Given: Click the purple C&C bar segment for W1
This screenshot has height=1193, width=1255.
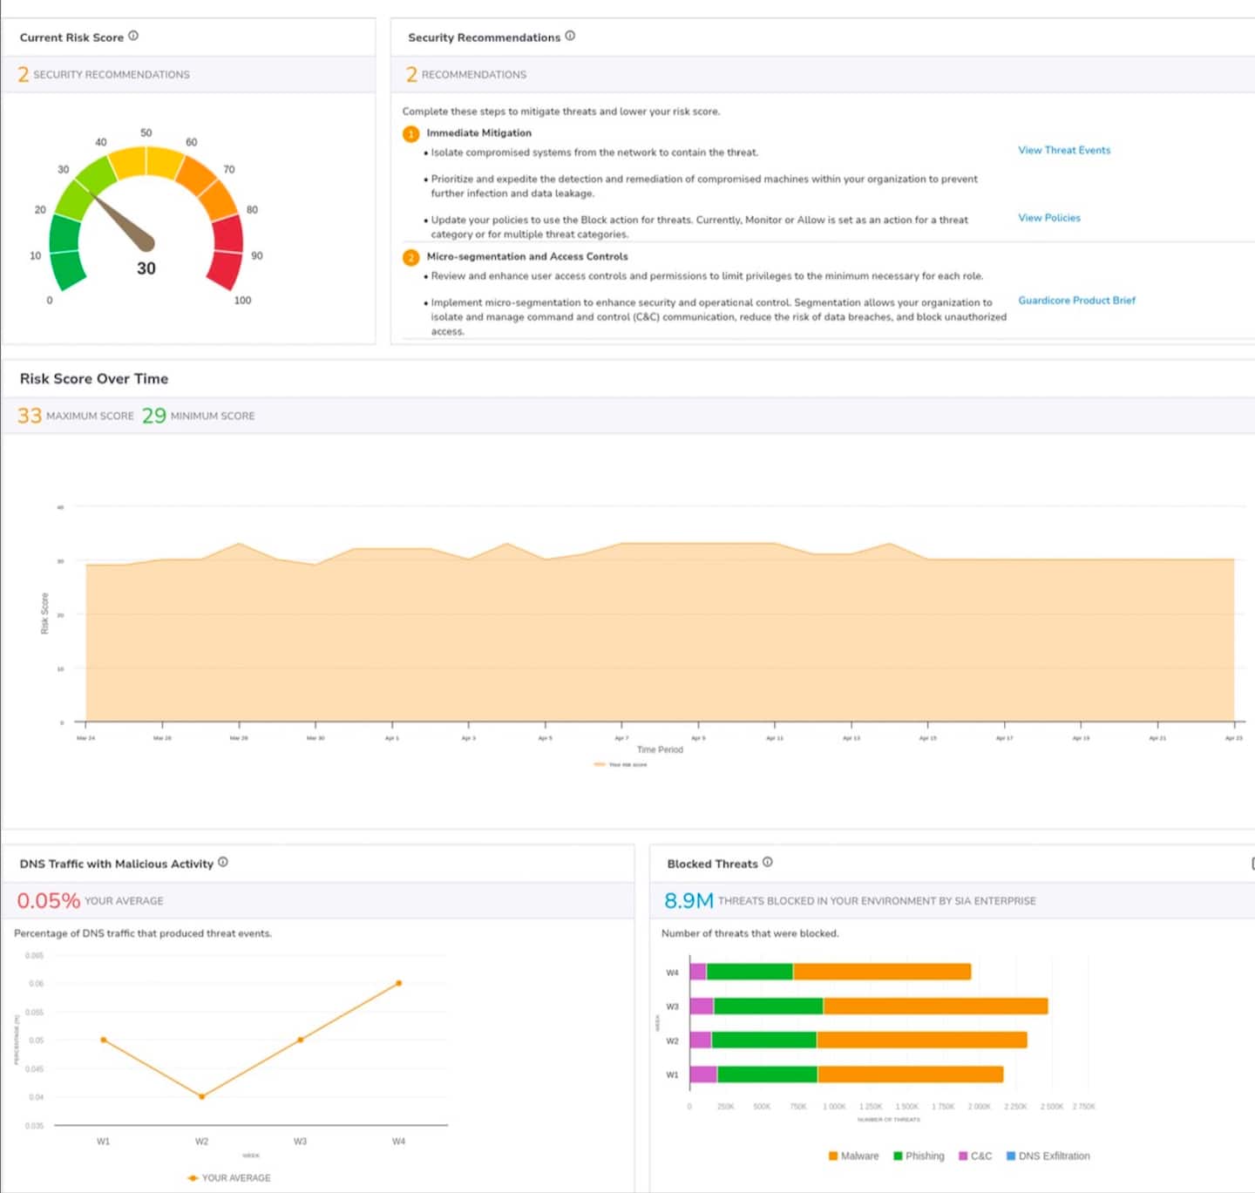Looking at the screenshot, I should click(x=702, y=1074).
